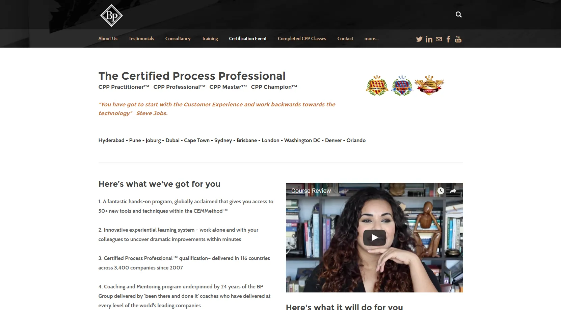This screenshot has width=561, height=310.
Task: Expand the more... navigation dropdown
Action: (x=371, y=38)
